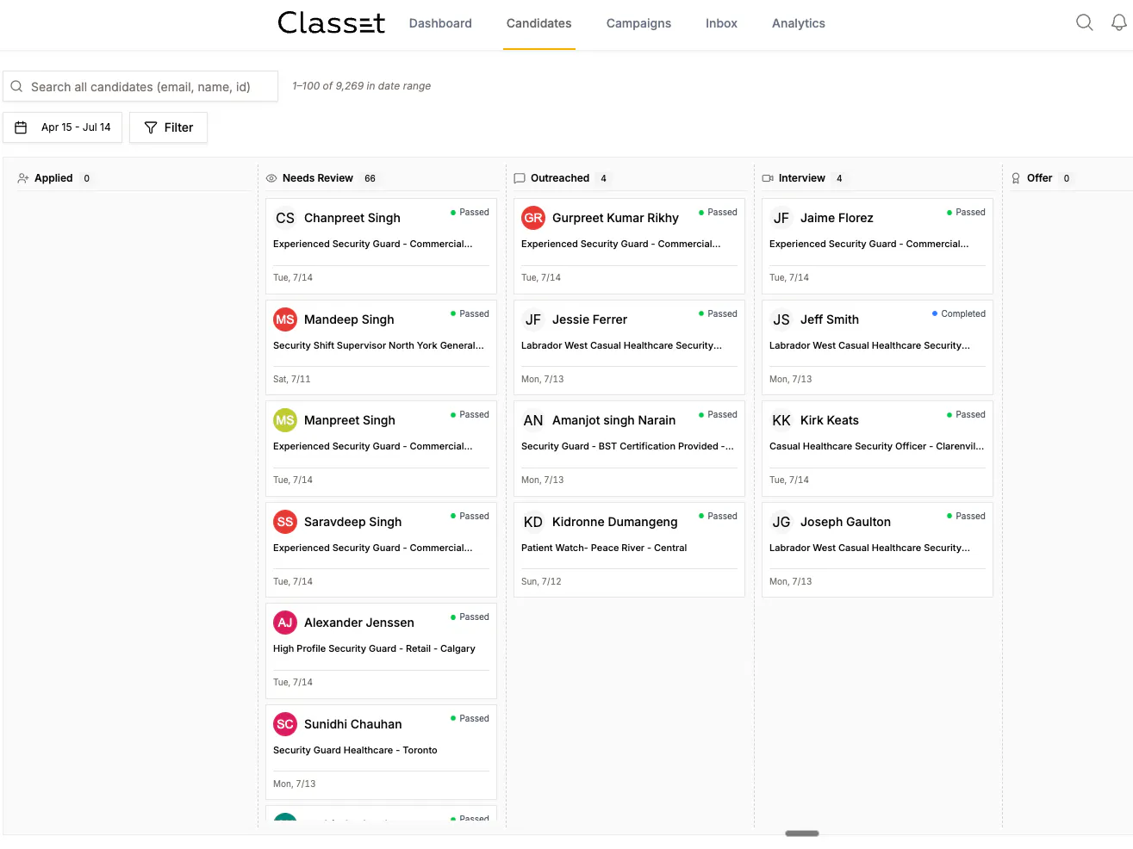Image resolution: width=1133 pixels, height=849 pixels.
Task: Click Kirk Keats's KK avatar
Action: (781, 420)
